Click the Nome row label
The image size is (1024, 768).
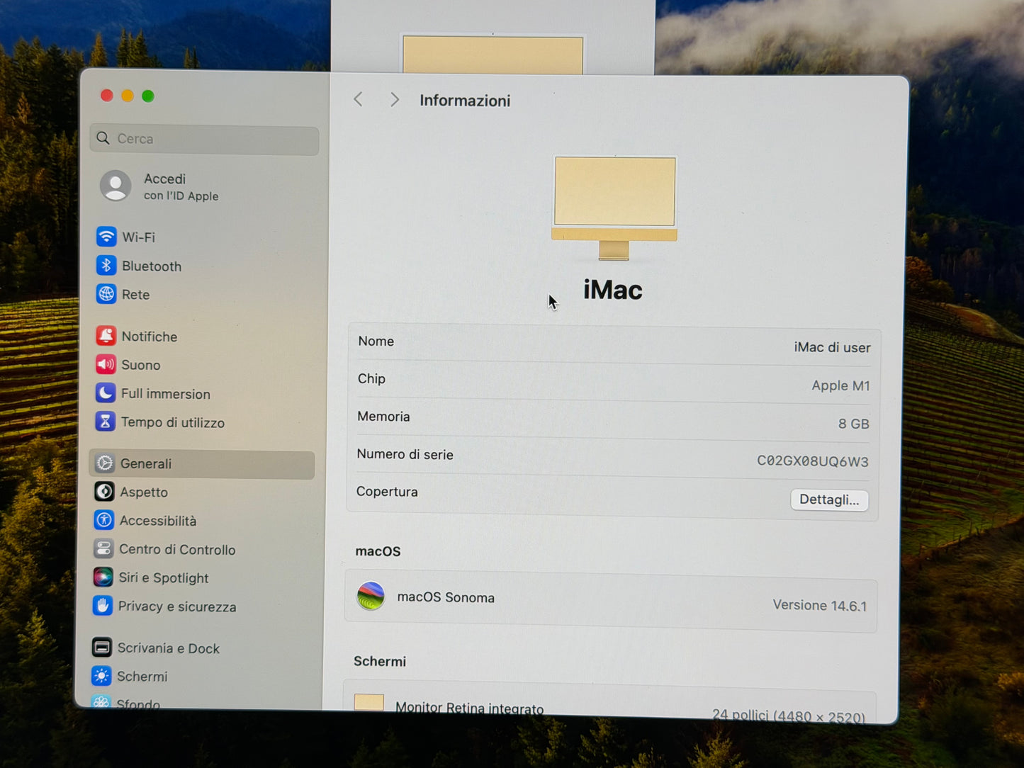pos(376,341)
